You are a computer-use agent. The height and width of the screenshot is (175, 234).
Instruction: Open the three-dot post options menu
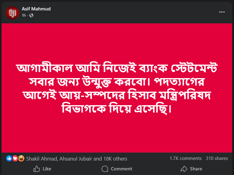[222, 12]
